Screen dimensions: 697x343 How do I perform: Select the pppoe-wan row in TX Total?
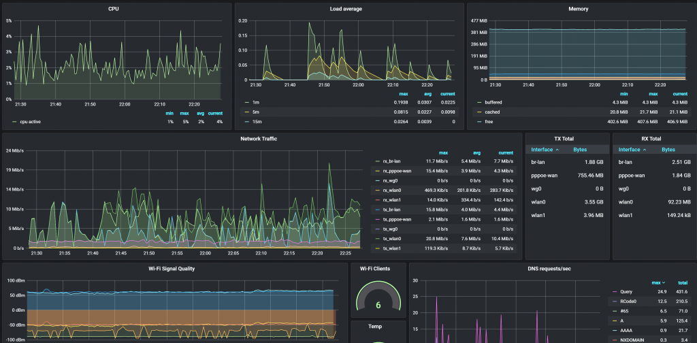[545, 175]
